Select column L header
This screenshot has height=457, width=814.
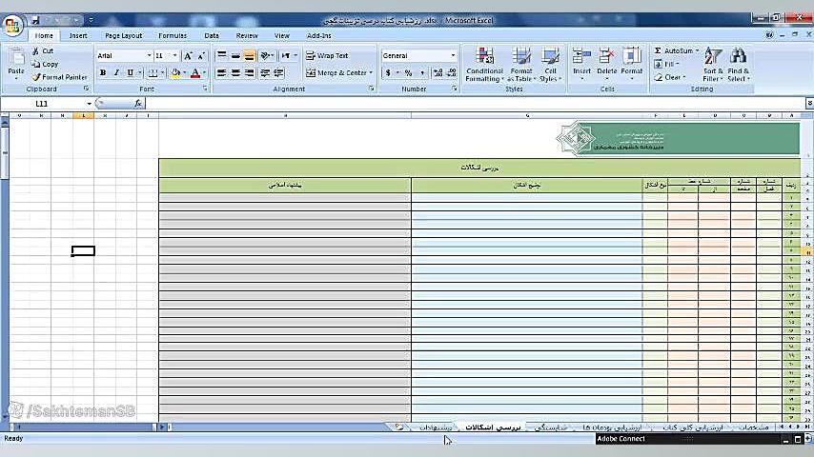[x=83, y=115]
